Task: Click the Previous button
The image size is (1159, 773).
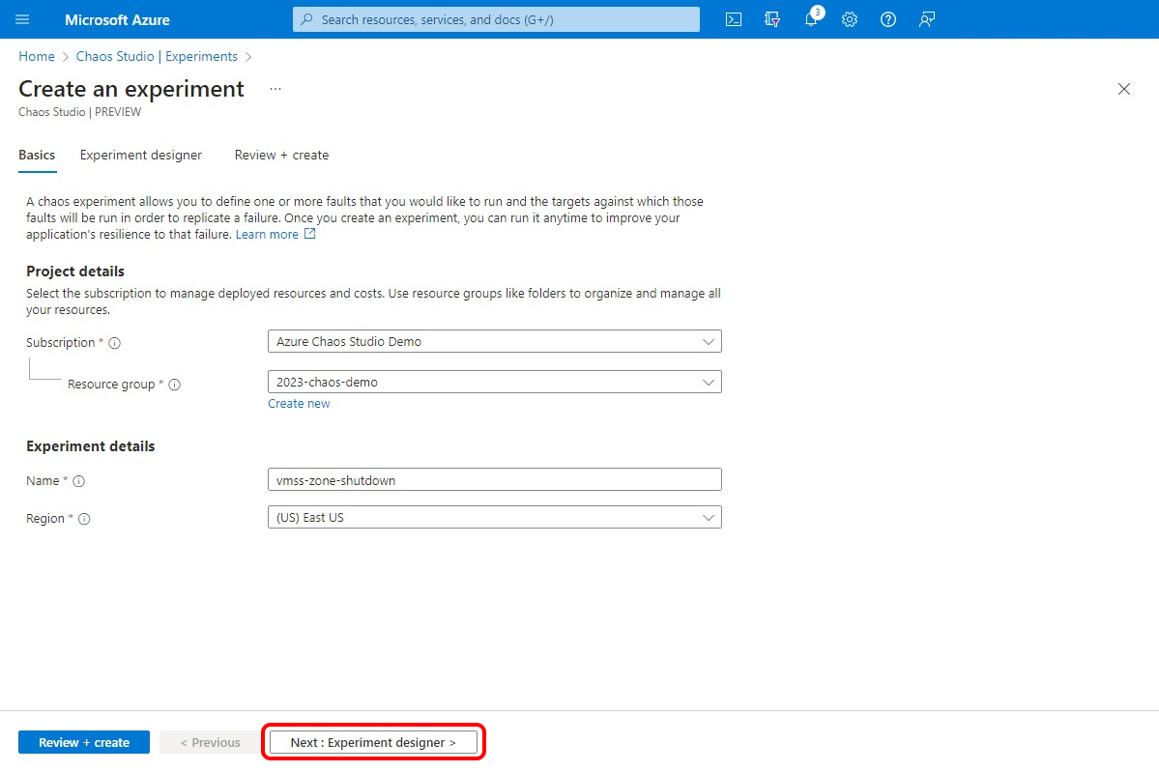Action: click(x=210, y=743)
